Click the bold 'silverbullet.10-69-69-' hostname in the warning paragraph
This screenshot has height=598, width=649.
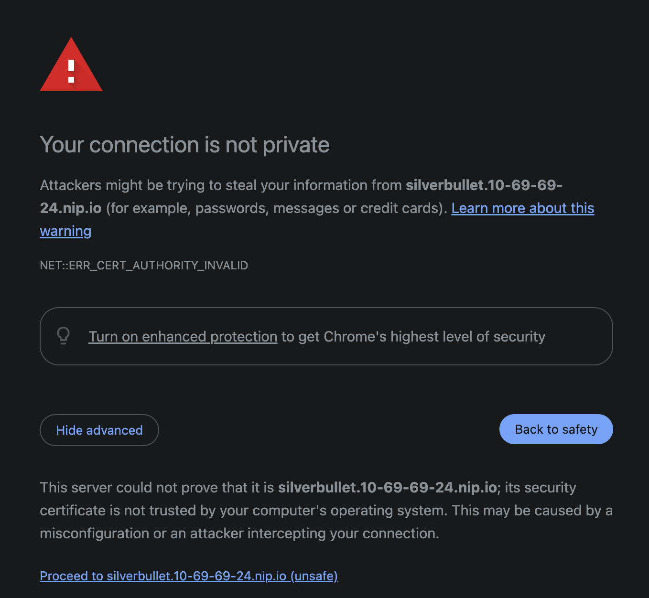[x=484, y=185]
